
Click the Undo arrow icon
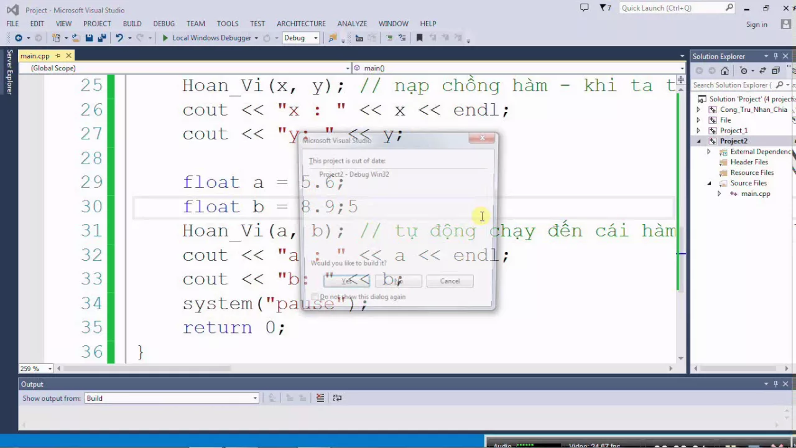(119, 38)
